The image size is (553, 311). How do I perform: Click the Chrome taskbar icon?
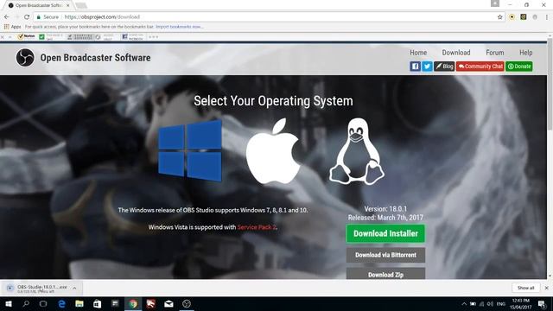point(133,303)
